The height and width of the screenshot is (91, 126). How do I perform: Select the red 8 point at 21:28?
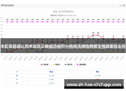pyautogui.click(x=32, y=42)
